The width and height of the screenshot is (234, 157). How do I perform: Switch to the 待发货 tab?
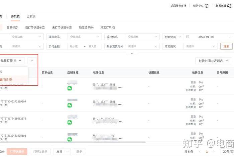[x=15, y=16]
